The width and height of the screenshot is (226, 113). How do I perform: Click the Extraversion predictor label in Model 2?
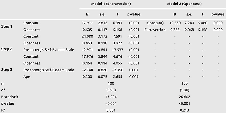coord(155,30)
